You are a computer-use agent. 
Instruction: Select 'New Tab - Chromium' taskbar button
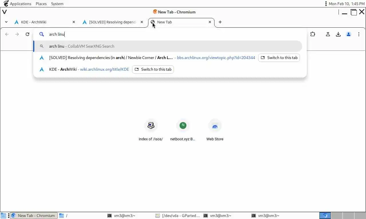pyautogui.click(x=34, y=216)
